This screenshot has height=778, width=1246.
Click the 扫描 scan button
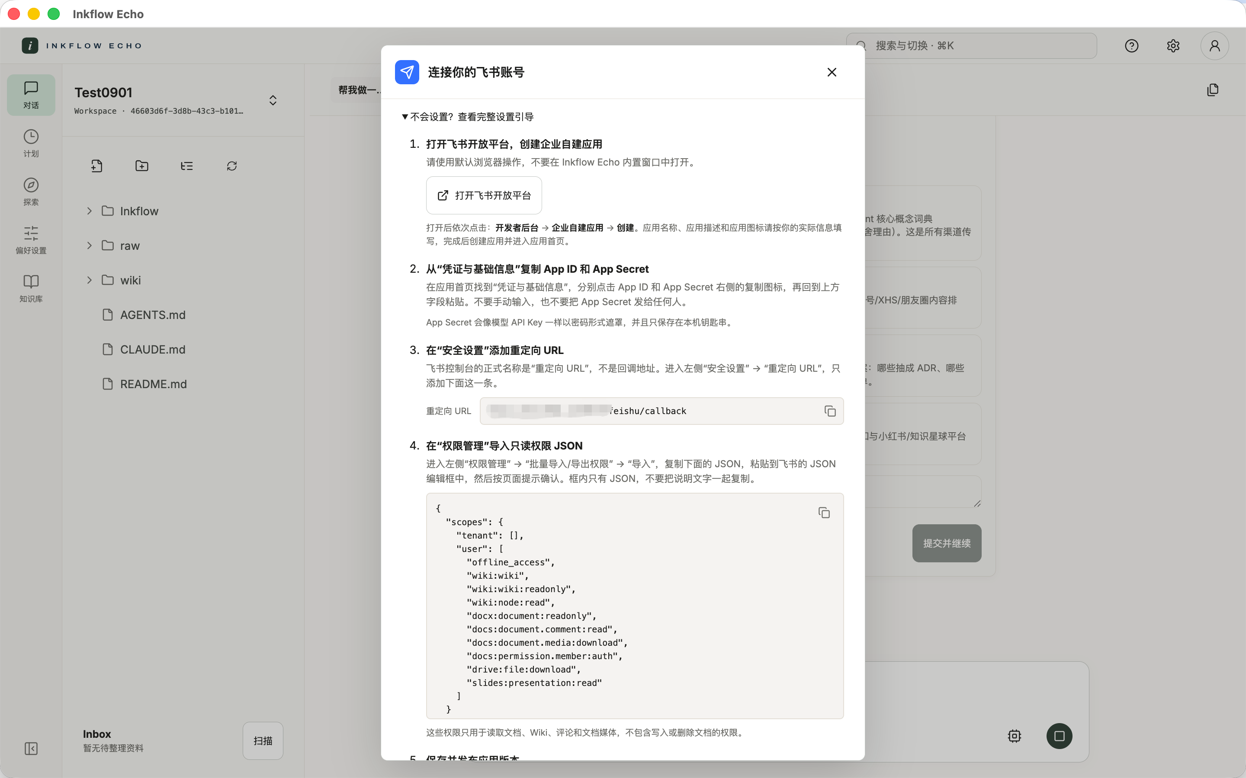pyautogui.click(x=263, y=740)
